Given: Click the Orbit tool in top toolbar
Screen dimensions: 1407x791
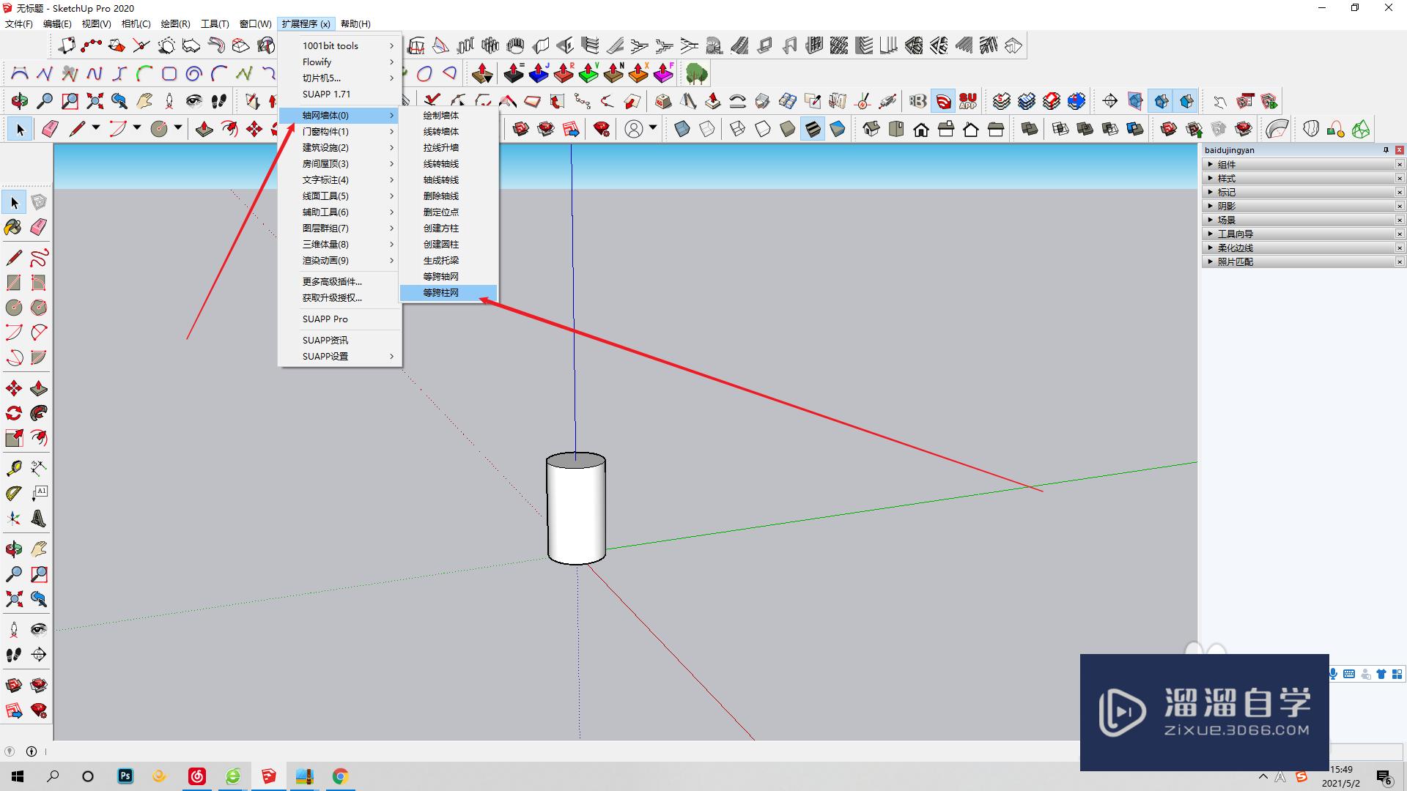Looking at the screenshot, I should [x=20, y=101].
